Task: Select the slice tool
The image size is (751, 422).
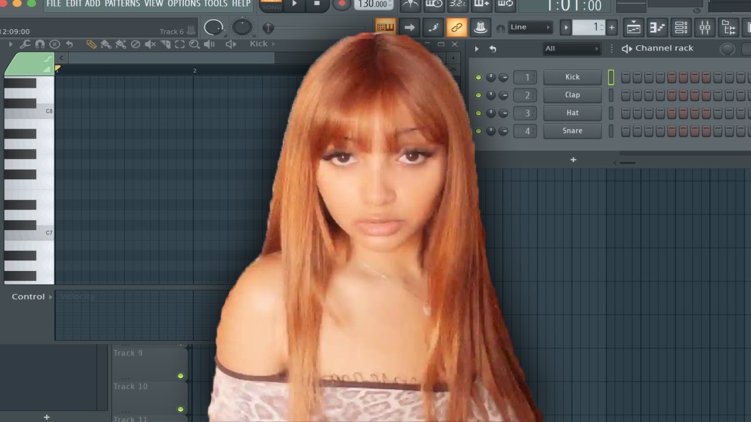Action: [165, 44]
